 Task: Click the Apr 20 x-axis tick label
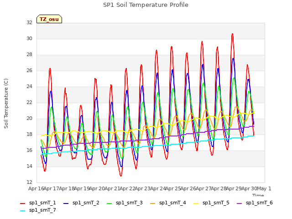(x=97, y=188)
